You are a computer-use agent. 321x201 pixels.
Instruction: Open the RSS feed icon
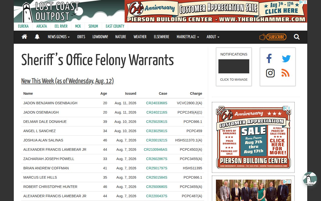coord(286,73)
